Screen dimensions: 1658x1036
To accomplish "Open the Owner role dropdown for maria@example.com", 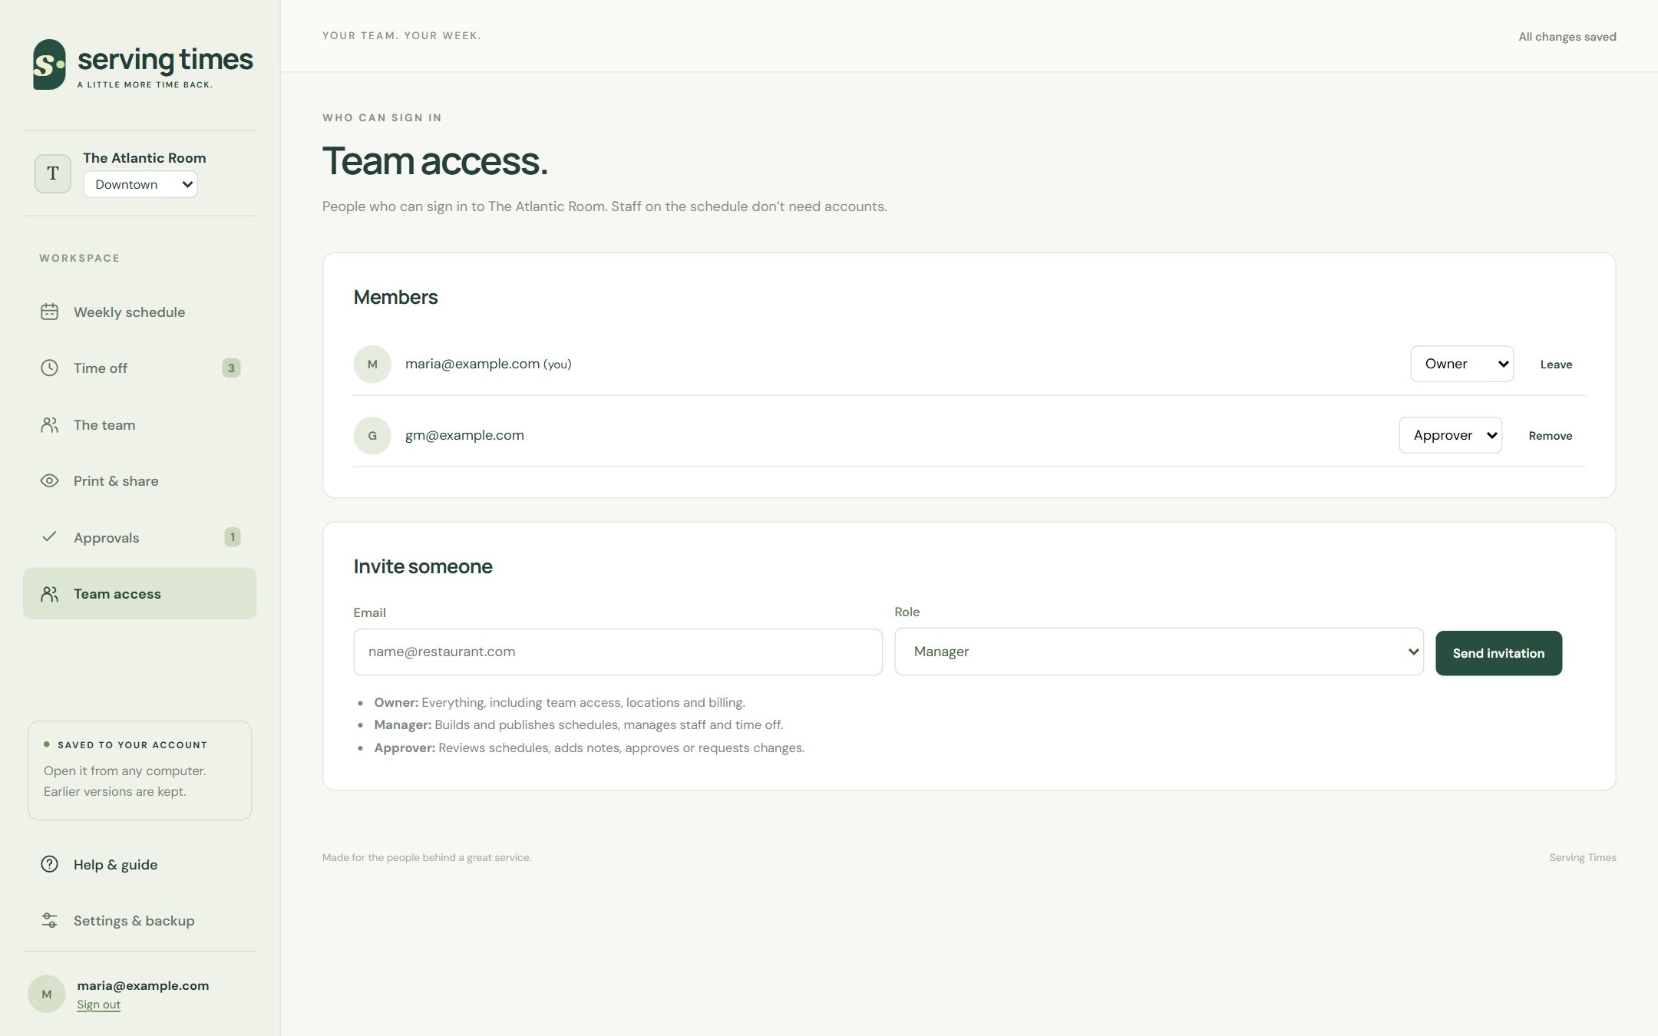I will coord(1461,364).
